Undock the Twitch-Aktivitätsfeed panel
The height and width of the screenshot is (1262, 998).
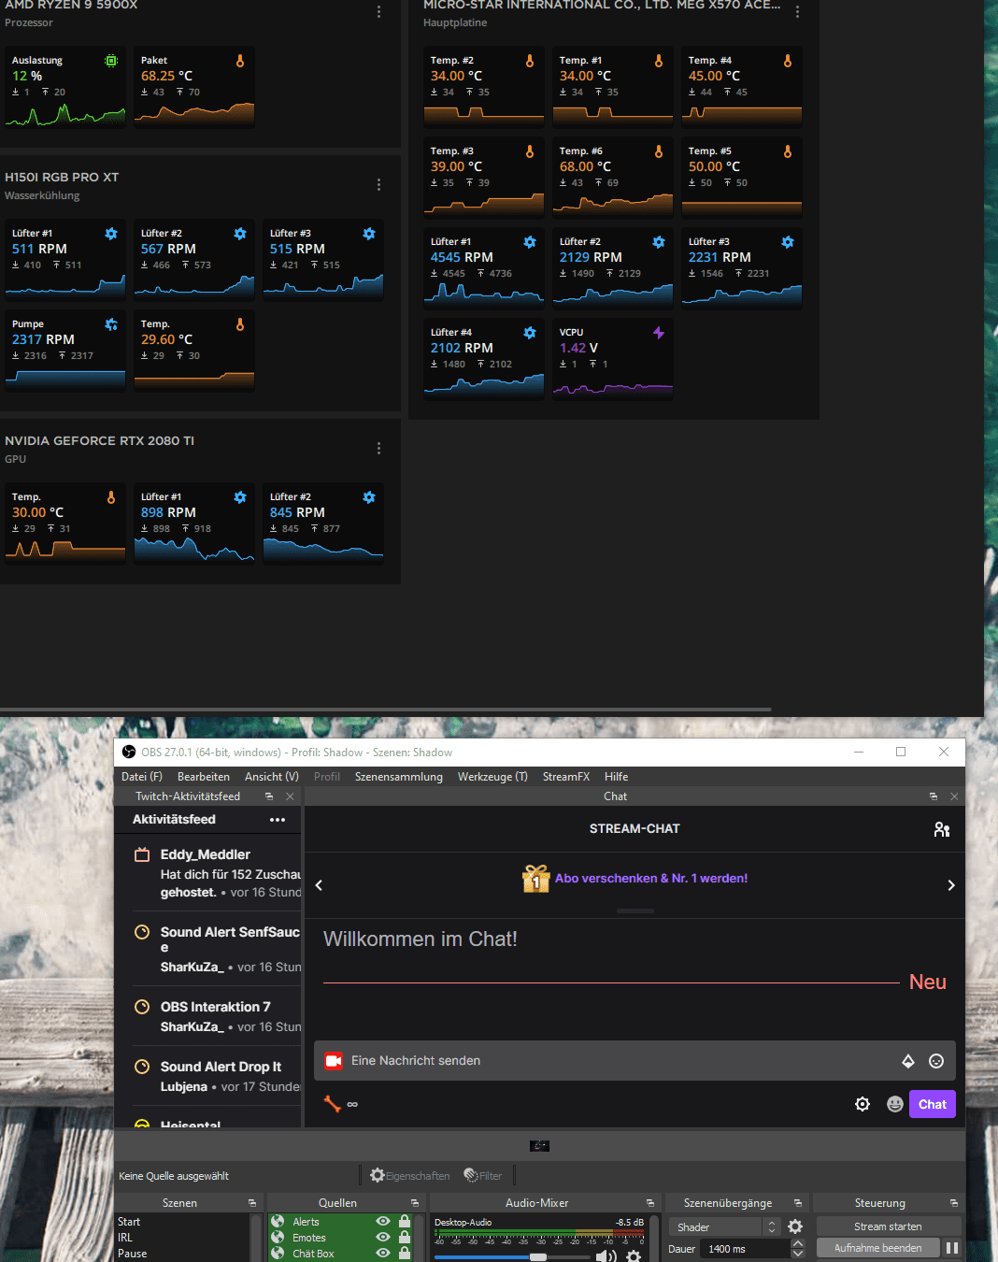coord(269,796)
